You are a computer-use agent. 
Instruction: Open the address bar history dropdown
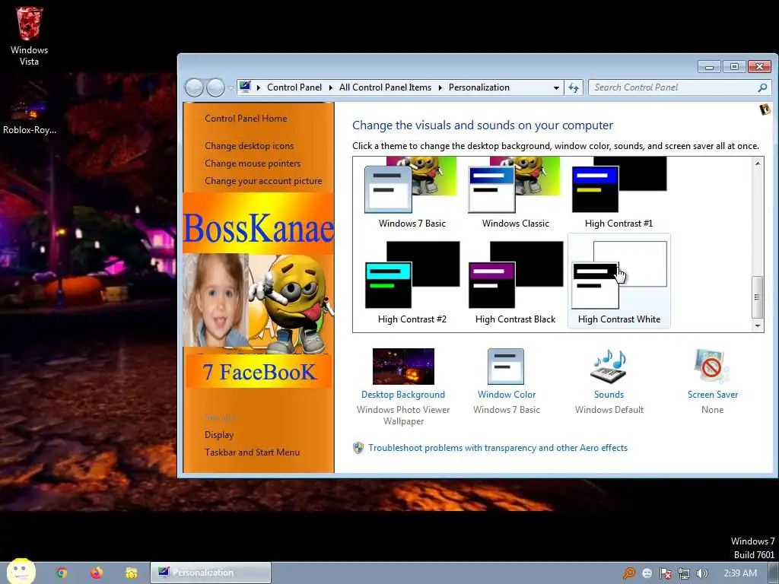(556, 88)
